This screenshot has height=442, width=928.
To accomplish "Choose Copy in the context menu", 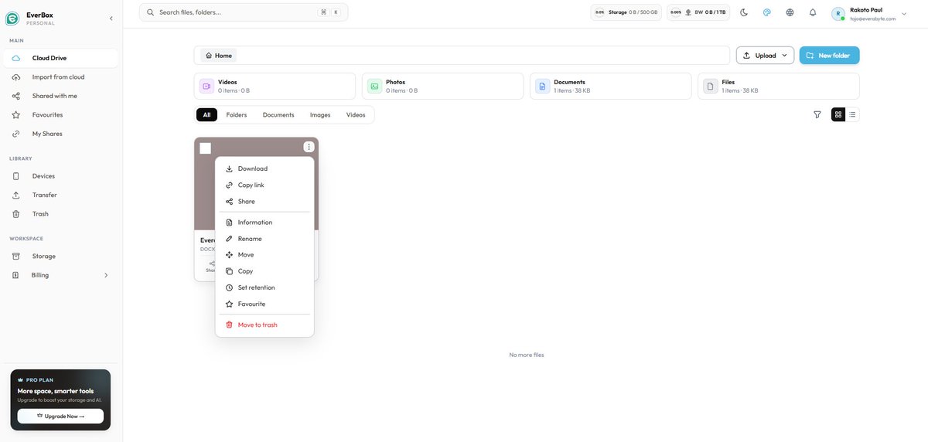I will [264, 271].
